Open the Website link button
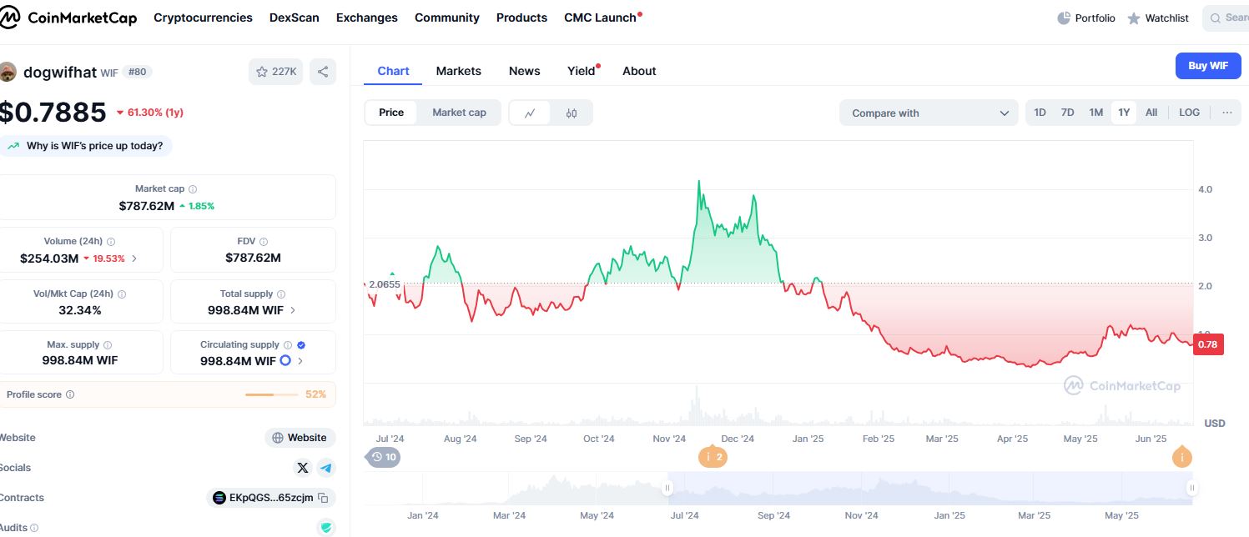This screenshot has width=1249, height=537. click(x=300, y=438)
